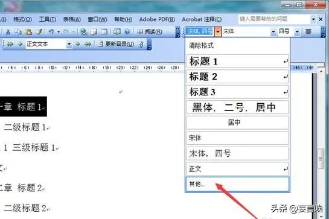Click the Undo arrow icon
329x219 pixels.
point(51,32)
